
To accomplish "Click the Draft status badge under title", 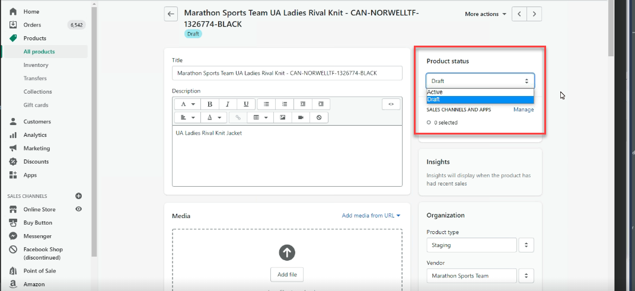I will (193, 34).
